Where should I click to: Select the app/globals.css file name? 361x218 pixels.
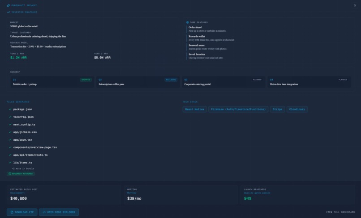click(x=25, y=132)
